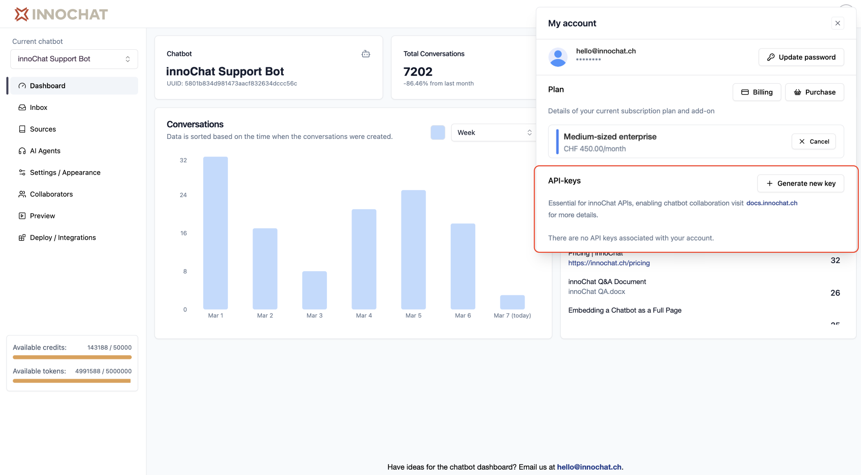Click innoChat Q&A Document source

point(607,282)
